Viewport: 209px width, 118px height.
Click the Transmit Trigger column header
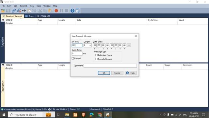click(168, 65)
